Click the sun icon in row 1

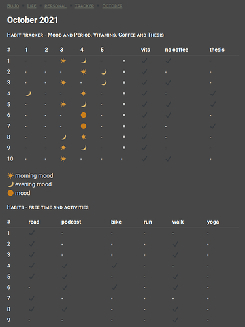tap(63, 61)
